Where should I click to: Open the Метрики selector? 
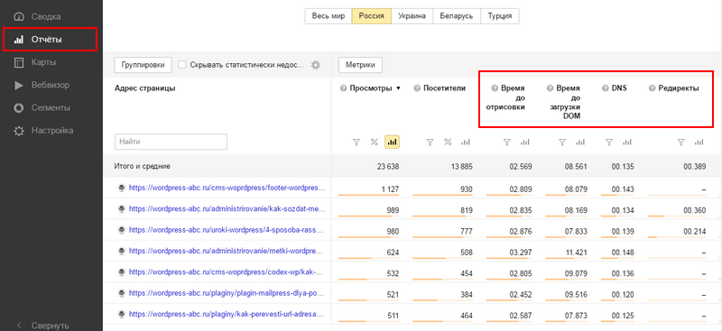coord(360,65)
